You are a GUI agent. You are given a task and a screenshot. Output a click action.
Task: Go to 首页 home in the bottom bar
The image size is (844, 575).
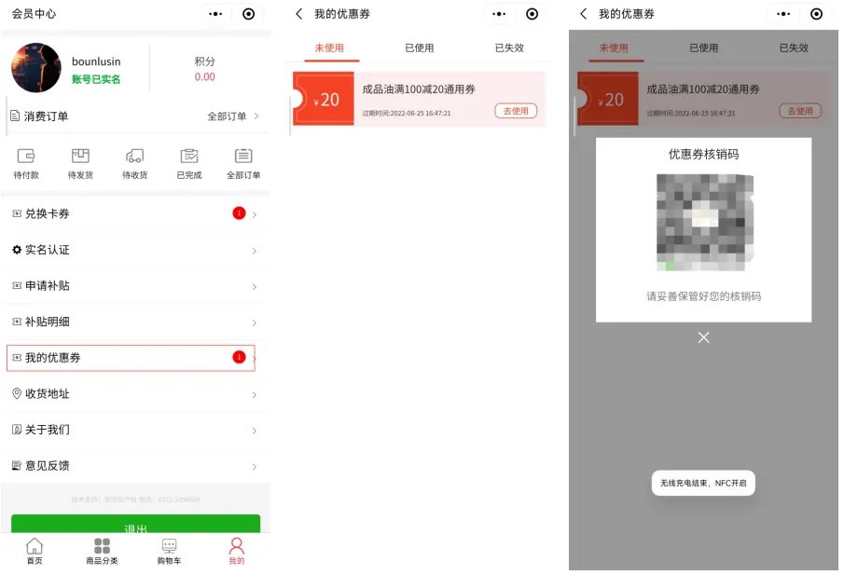coord(35,551)
